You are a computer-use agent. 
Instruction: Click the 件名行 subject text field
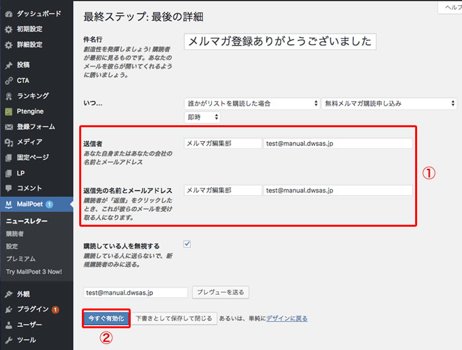click(x=280, y=42)
